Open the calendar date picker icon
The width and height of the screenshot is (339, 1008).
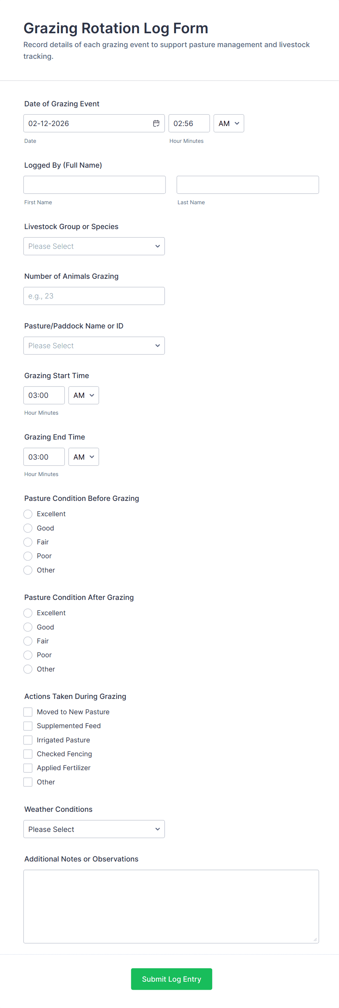156,123
